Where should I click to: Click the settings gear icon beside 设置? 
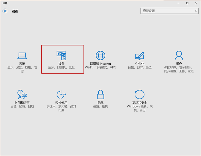point(5,11)
